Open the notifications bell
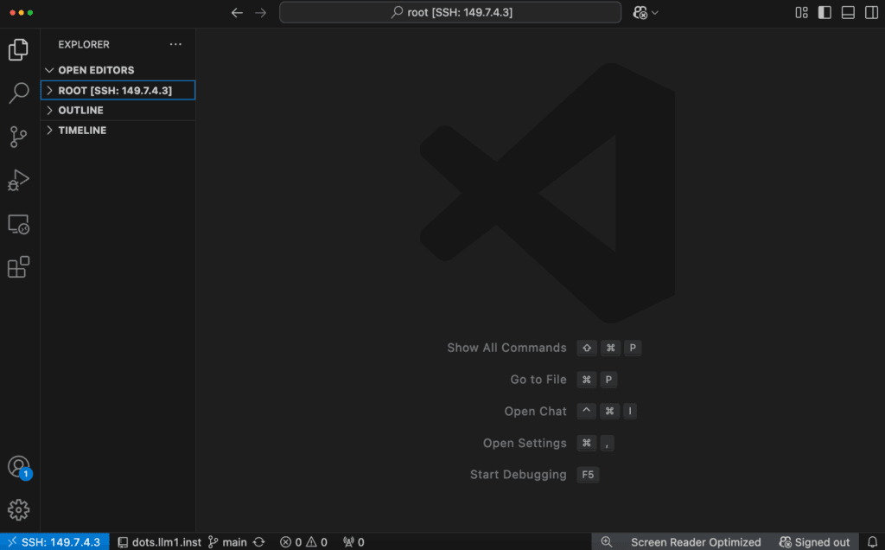The image size is (885, 550). pyautogui.click(x=873, y=542)
